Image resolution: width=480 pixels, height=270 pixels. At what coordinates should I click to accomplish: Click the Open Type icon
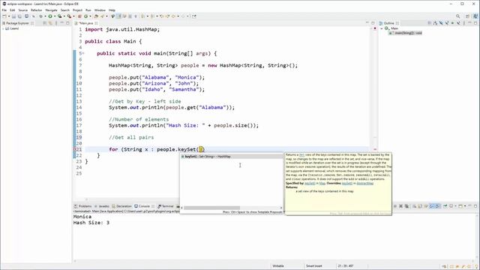[x=96, y=16]
